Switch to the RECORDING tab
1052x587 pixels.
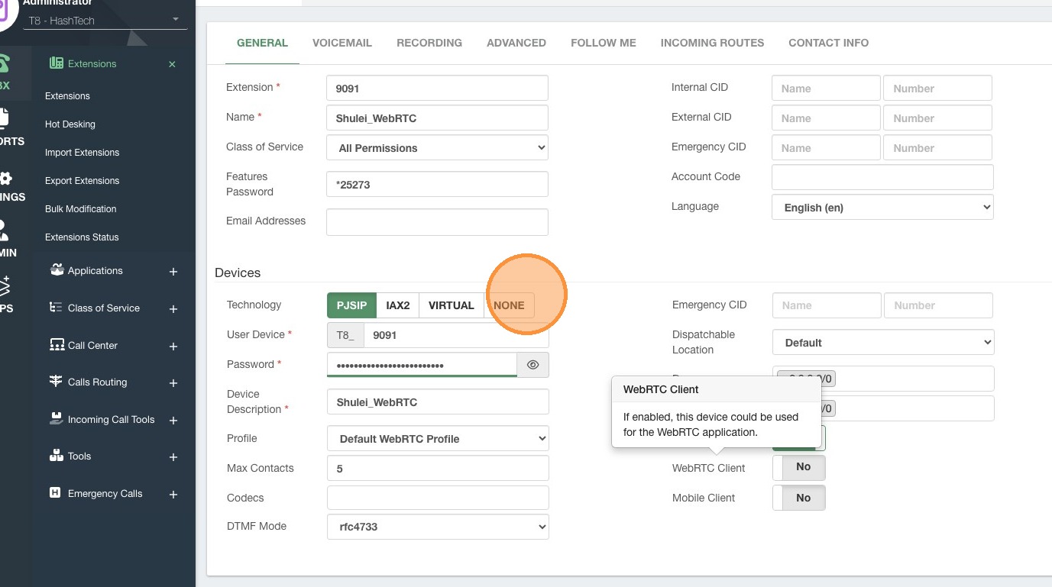pos(429,43)
